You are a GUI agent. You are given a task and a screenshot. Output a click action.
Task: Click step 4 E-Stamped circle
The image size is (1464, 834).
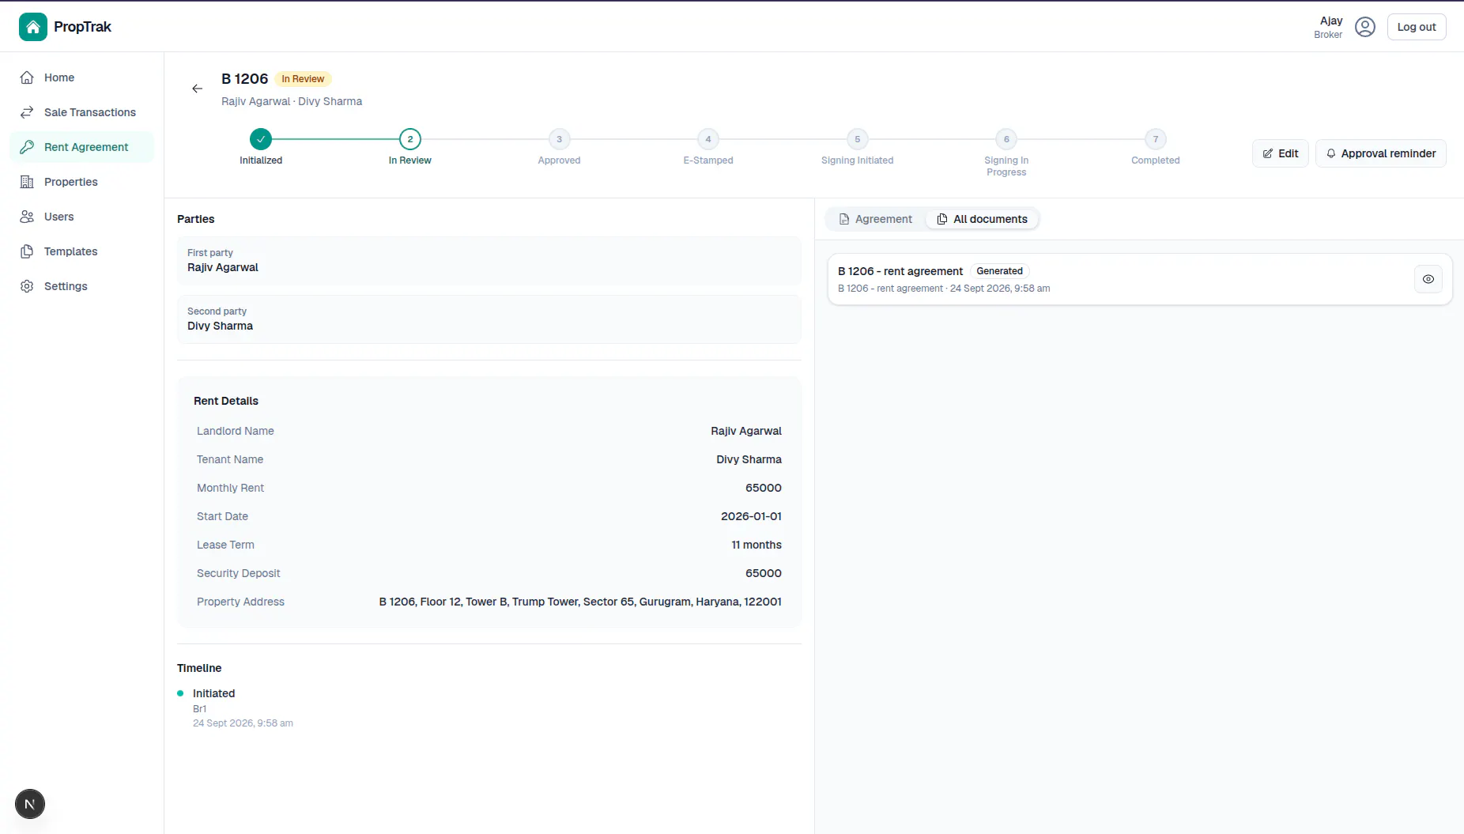tap(708, 139)
